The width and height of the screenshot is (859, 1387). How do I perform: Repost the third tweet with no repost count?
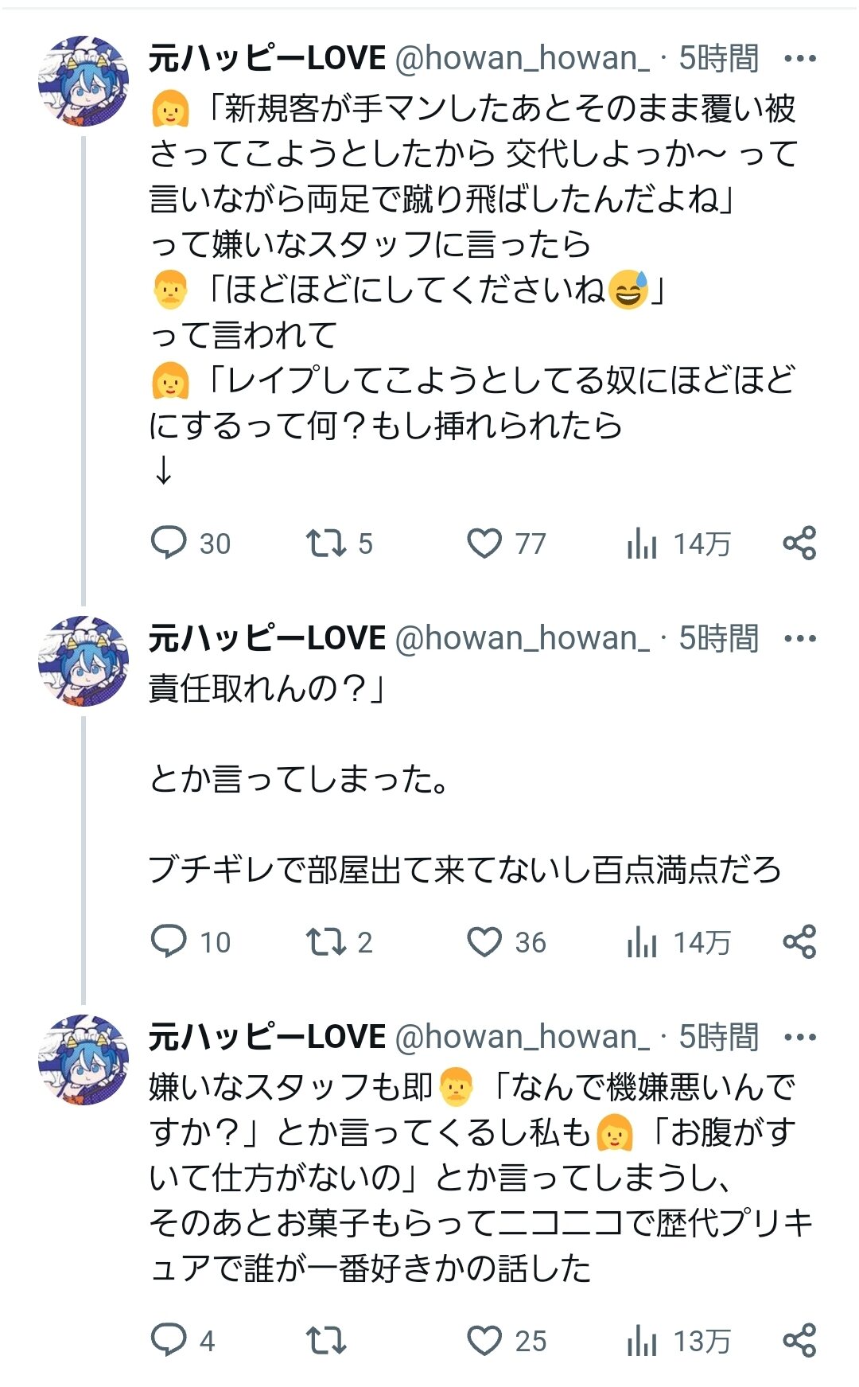pos(325,1341)
